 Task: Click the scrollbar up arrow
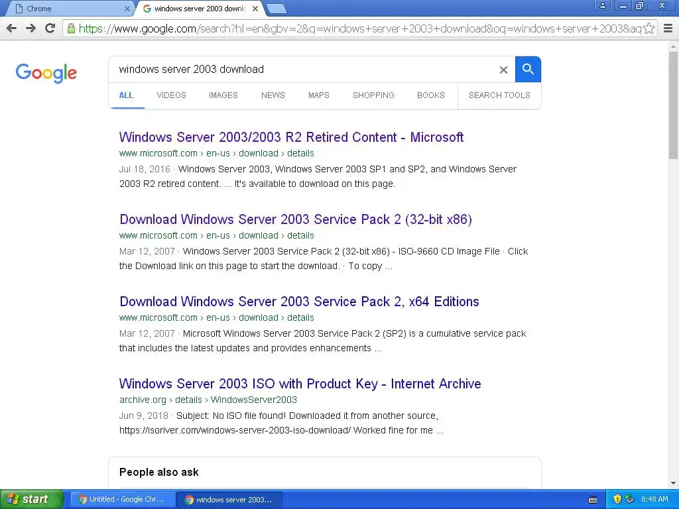point(674,46)
